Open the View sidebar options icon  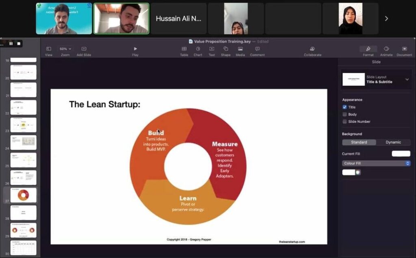[x=49, y=49]
